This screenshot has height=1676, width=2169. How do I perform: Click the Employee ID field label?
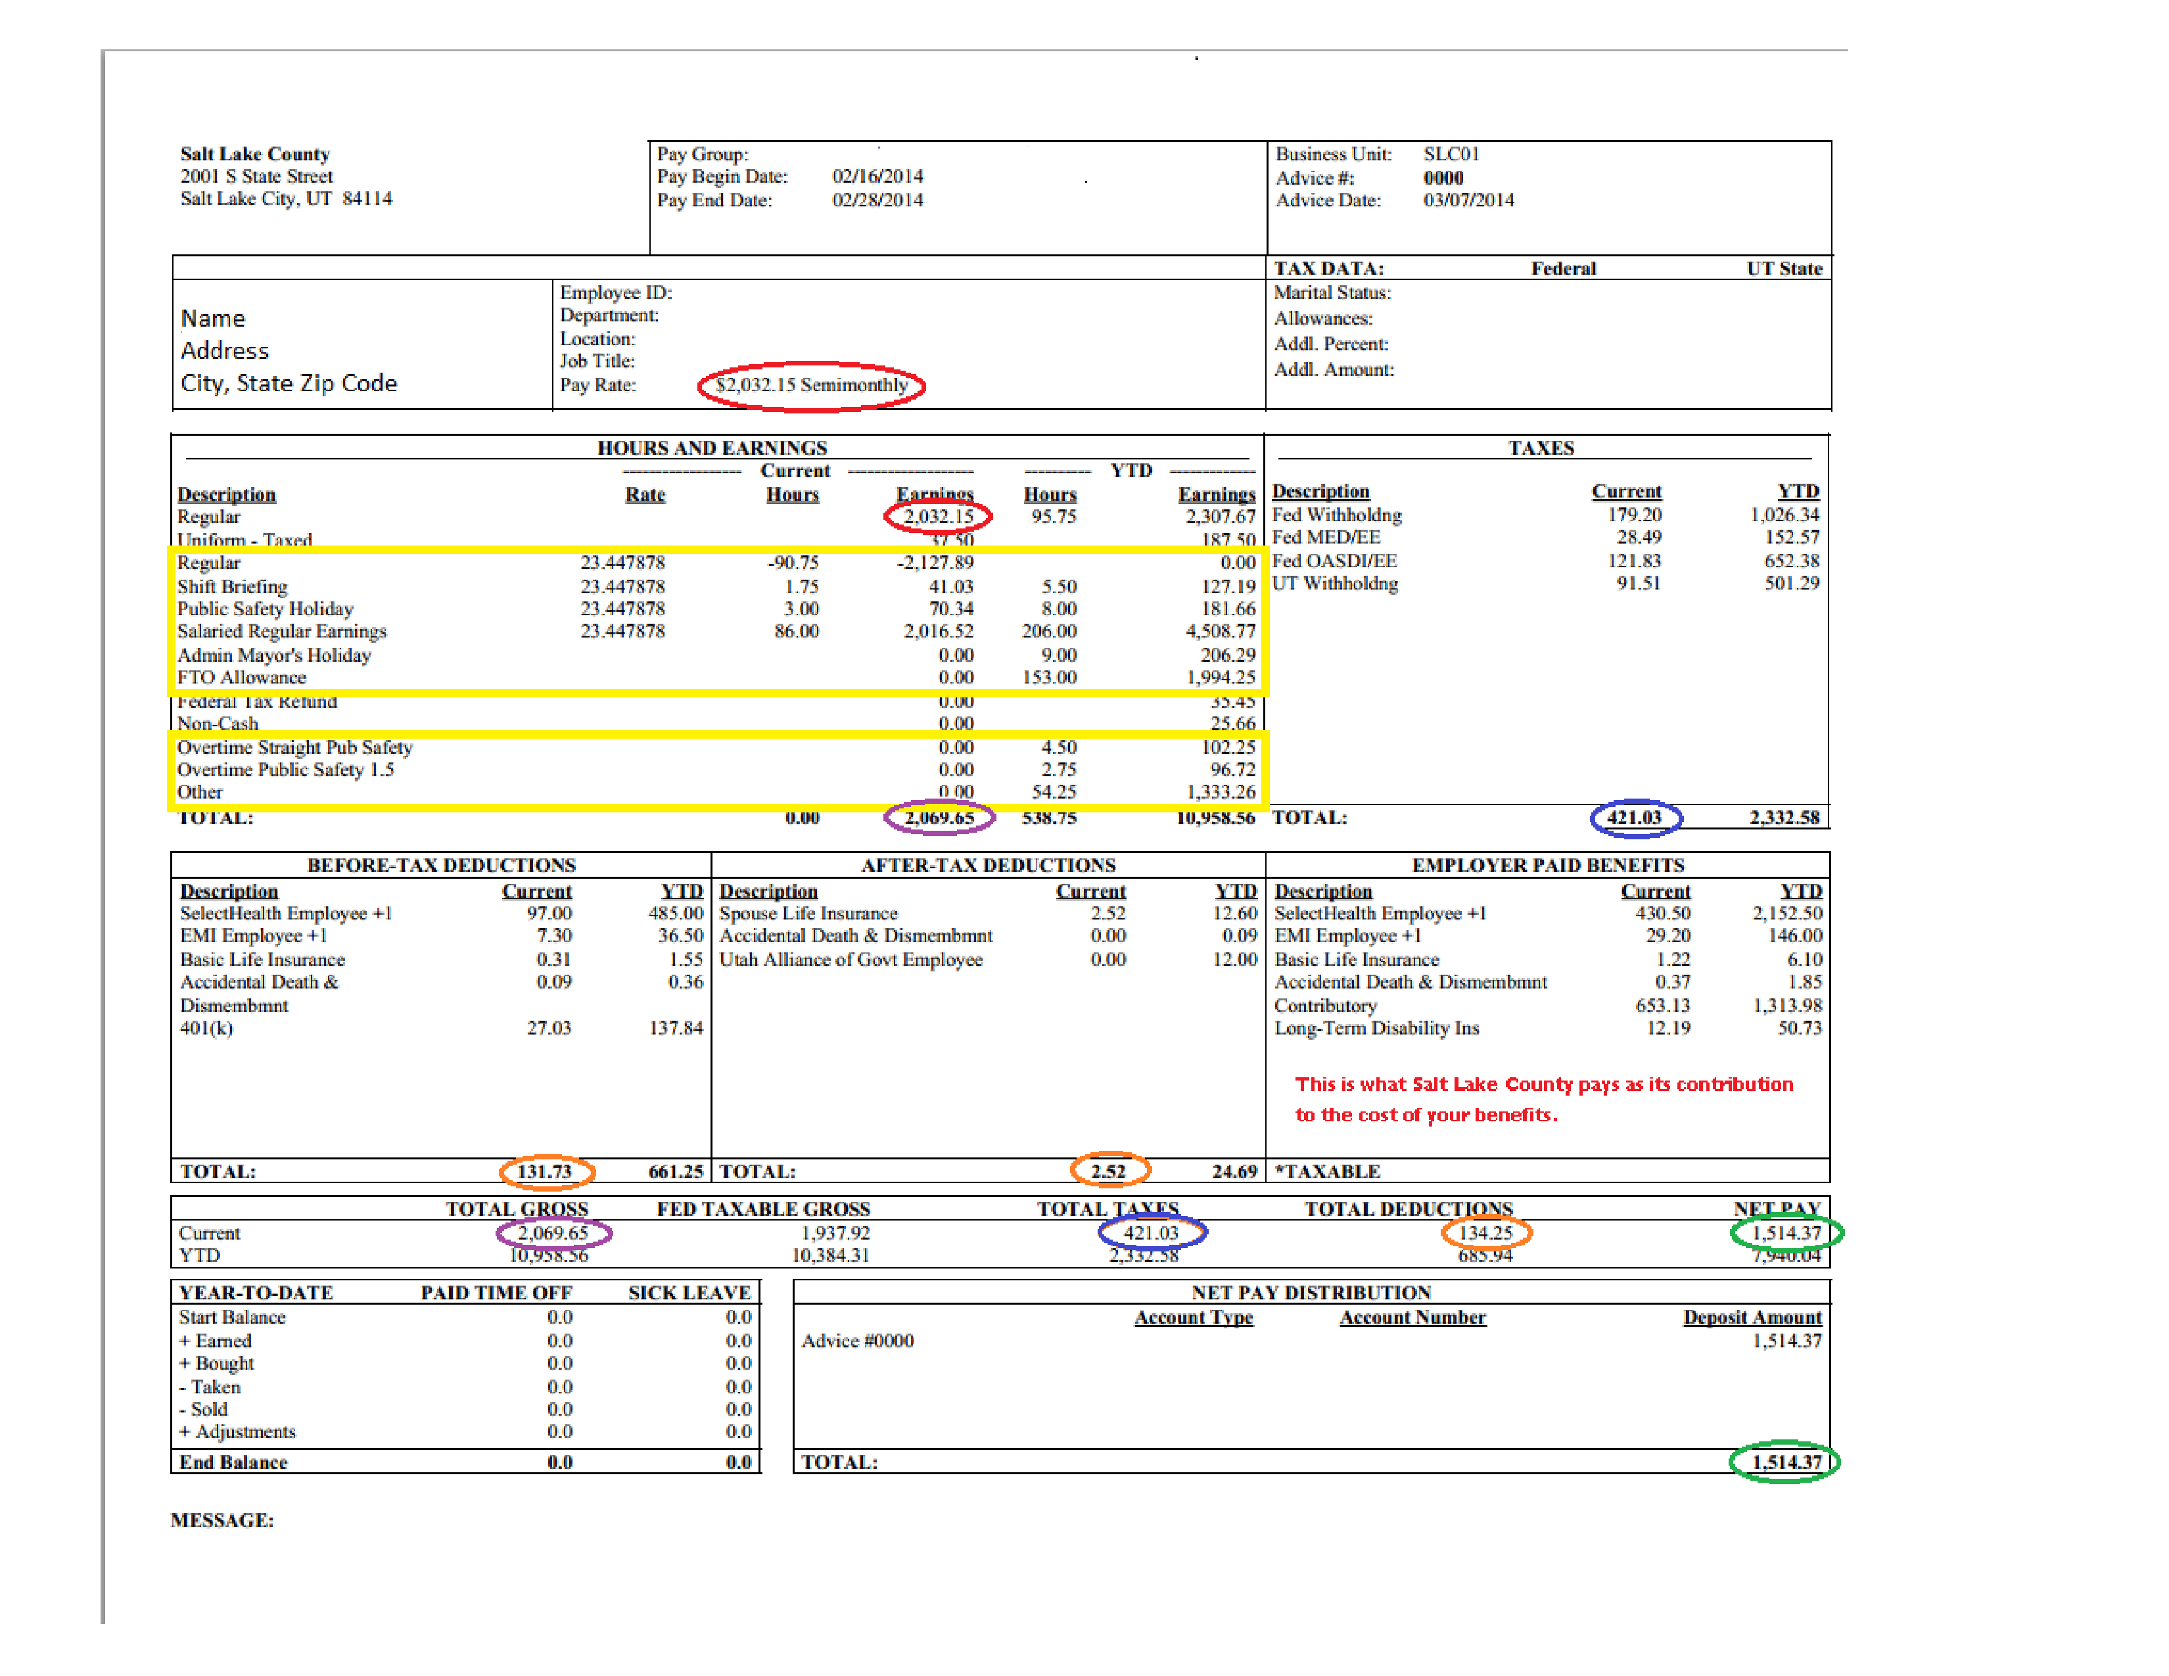616,292
